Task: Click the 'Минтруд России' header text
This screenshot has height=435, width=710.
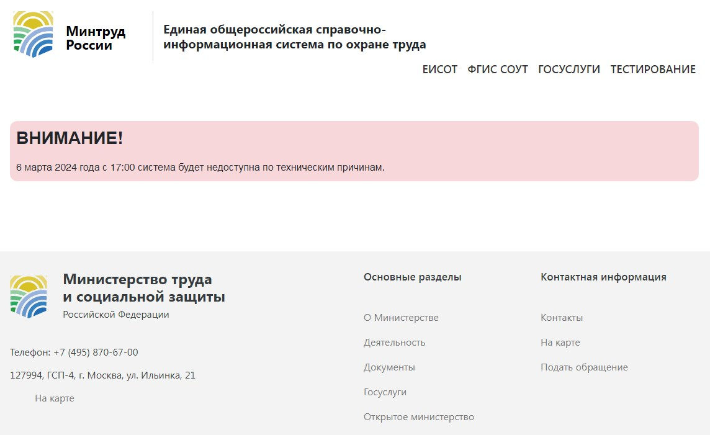Action: click(96, 38)
